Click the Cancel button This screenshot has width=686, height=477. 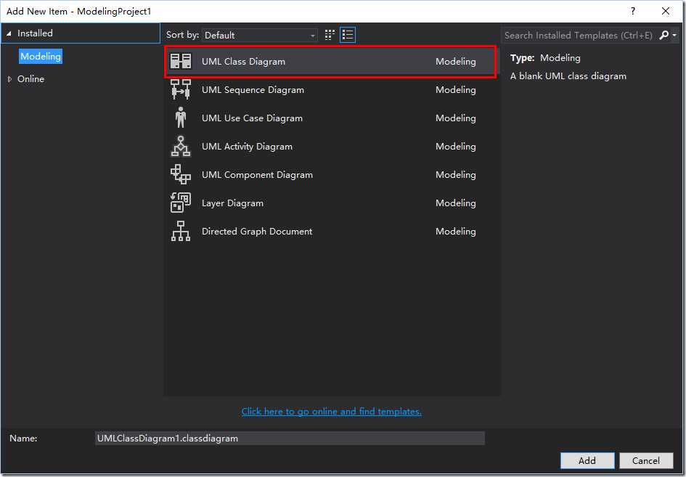(x=646, y=460)
